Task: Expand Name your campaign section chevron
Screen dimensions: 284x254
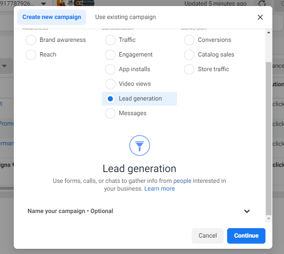Action: [x=247, y=211]
